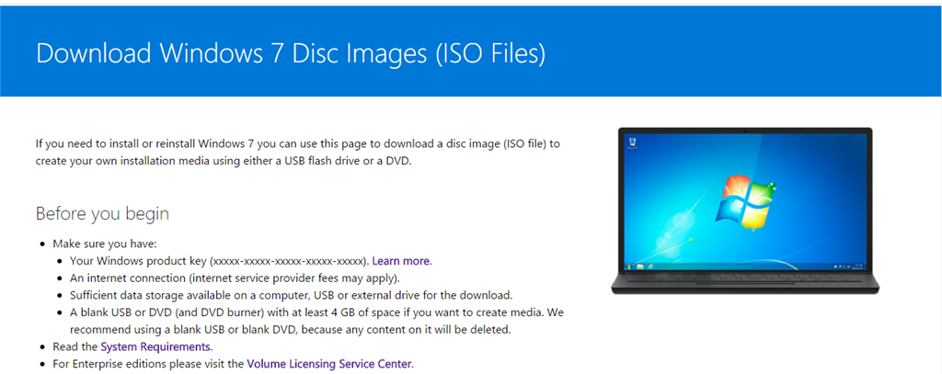Click the sufficient data storage requirement line
The height and width of the screenshot is (374, 942).
point(292,295)
